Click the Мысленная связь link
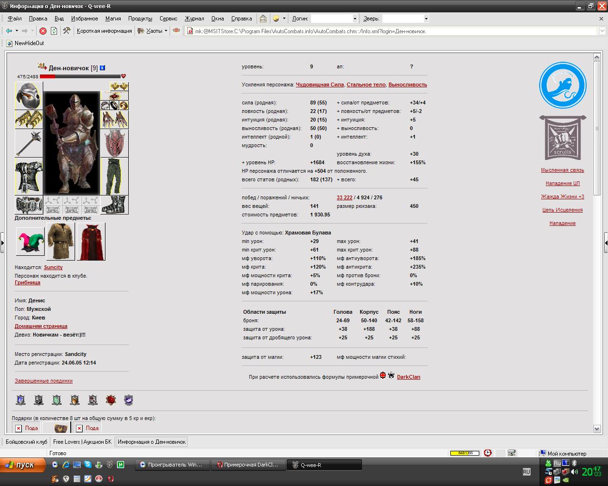Screen dimensions: 608x486 tap(562, 170)
